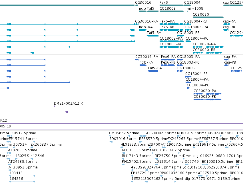Open the EK243263.5prime EST
The width and height of the screenshot is (243, 183).
(x=169, y=142)
